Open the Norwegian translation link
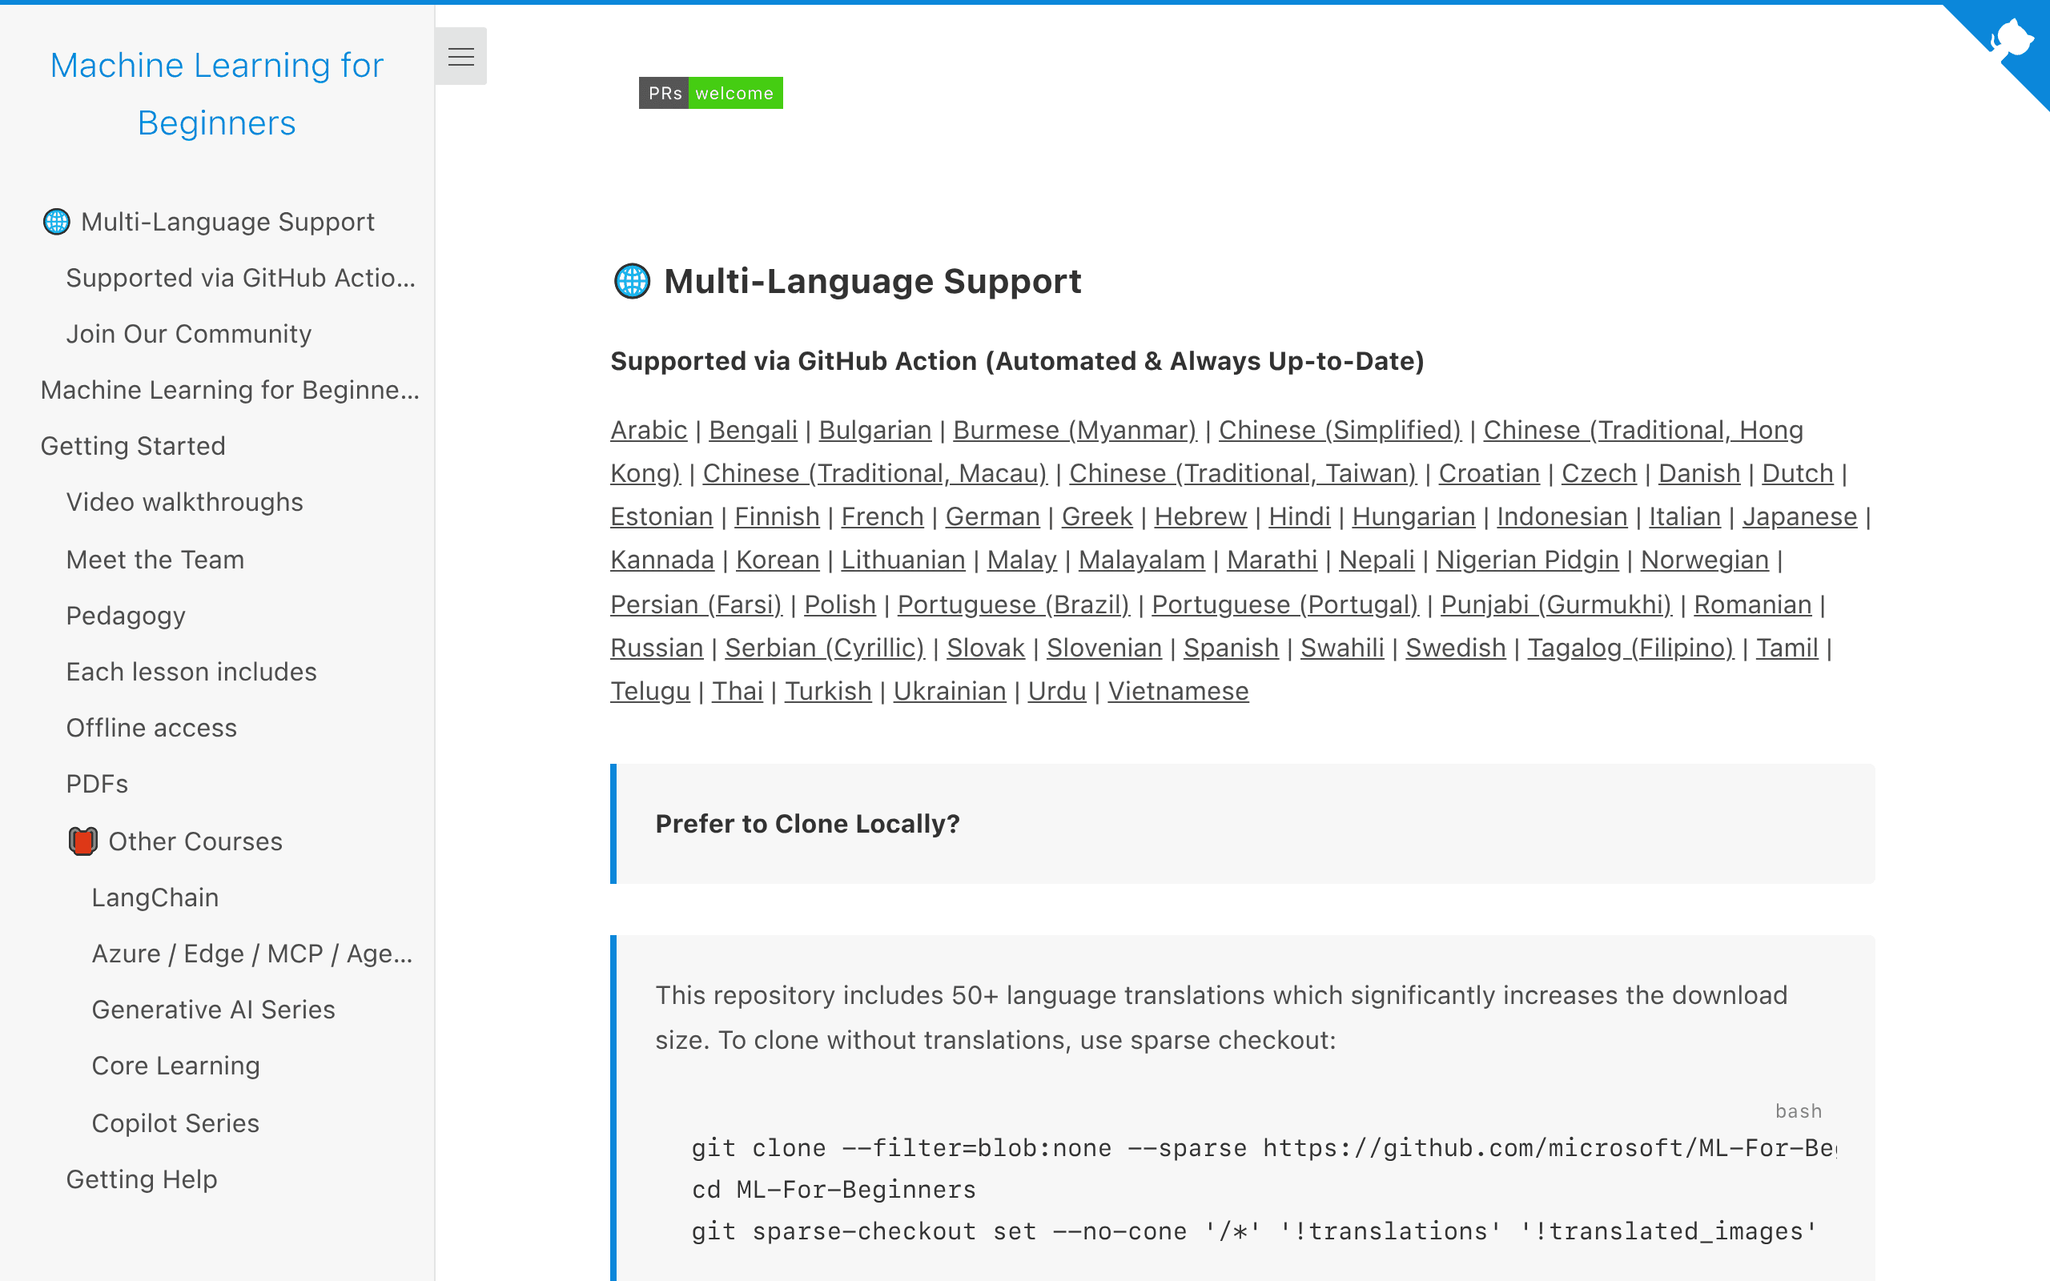 tap(1704, 559)
